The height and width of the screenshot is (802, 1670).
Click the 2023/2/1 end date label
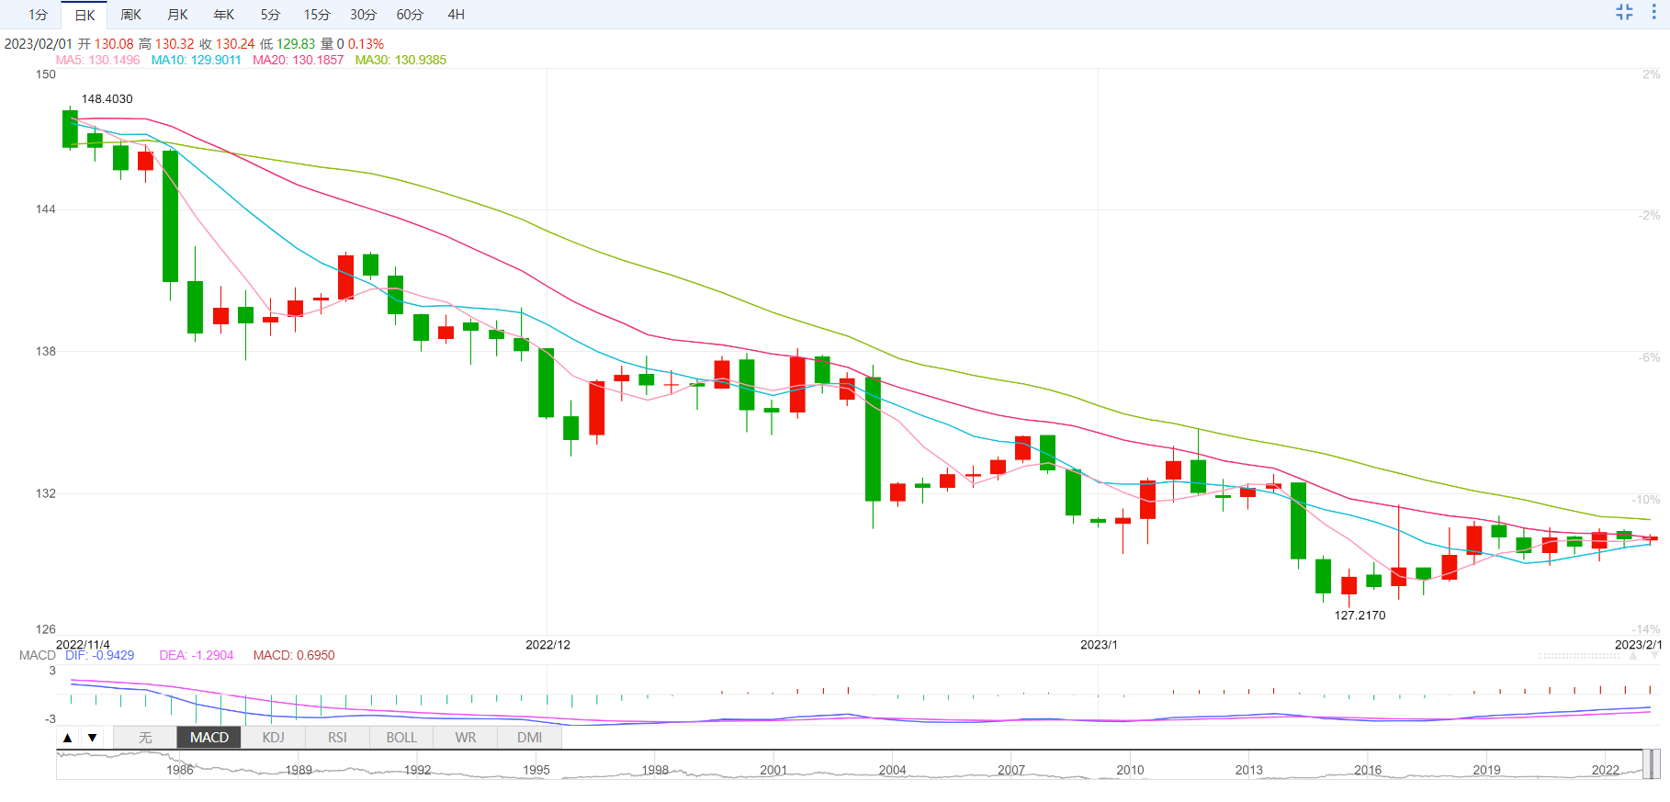[x=1638, y=644]
